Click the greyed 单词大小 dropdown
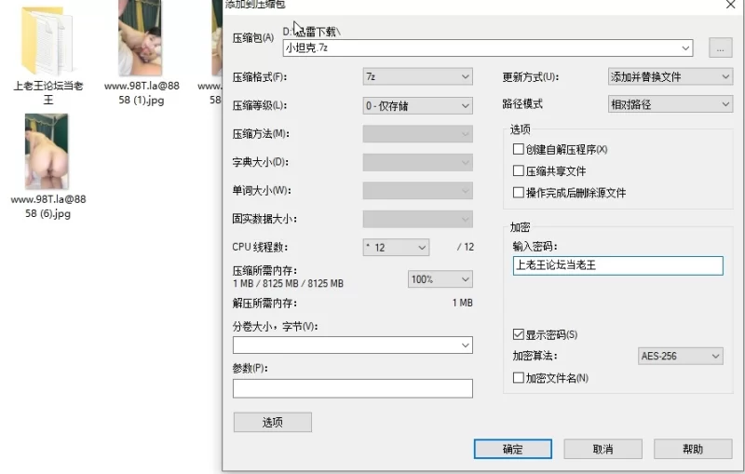745x474 pixels. click(417, 191)
